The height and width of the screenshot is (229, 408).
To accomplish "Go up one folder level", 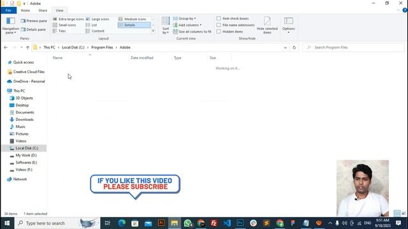I will [x=27, y=48].
